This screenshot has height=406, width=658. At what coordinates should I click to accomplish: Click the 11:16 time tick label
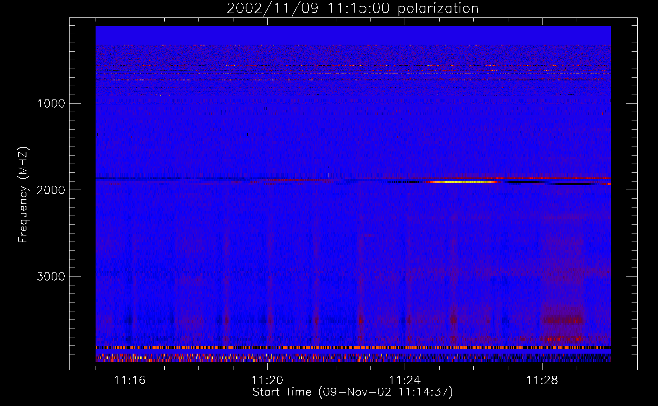[130, 380]
